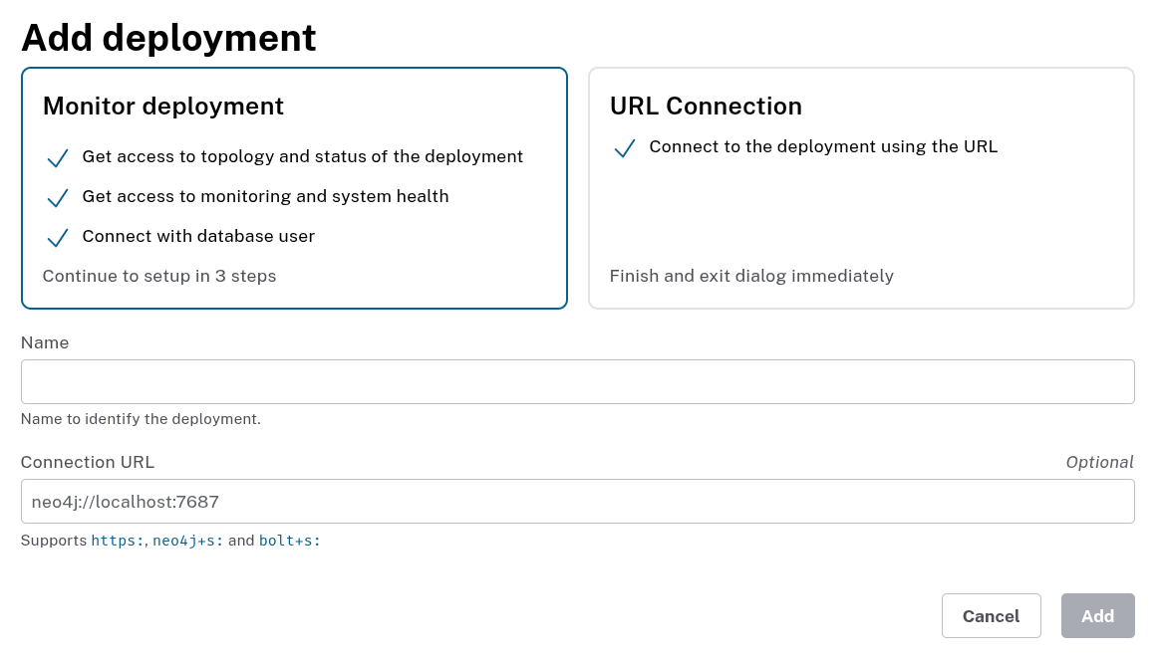Click the checkmark beside Connect using the URL
1163x662 pixels.
point(625,148)
